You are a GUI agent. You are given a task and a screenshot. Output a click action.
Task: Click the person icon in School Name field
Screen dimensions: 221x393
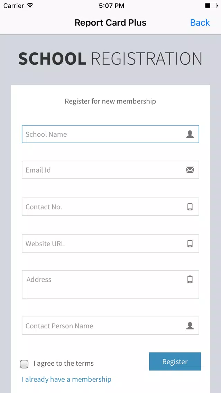[x=190, y=134]
